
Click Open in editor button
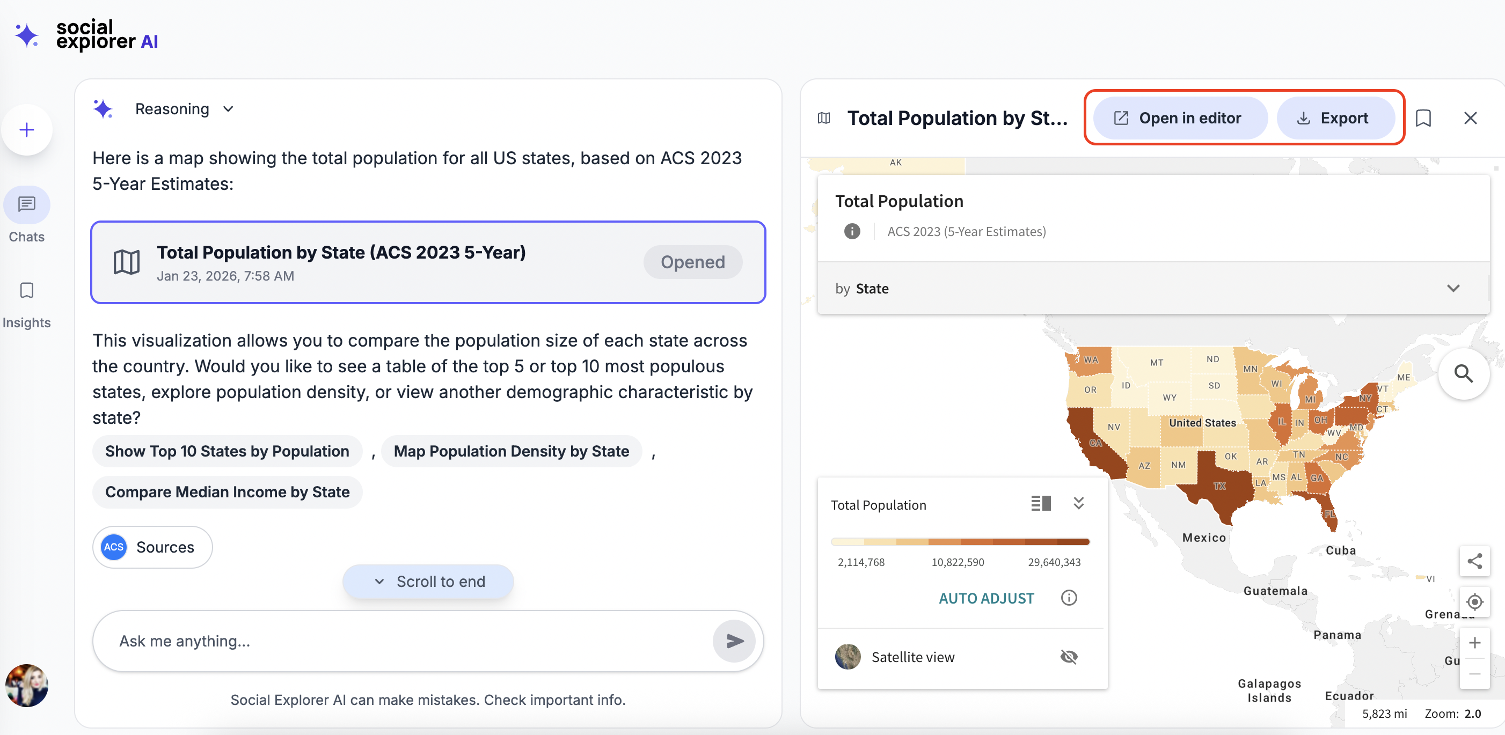[x=1179, y=119]
